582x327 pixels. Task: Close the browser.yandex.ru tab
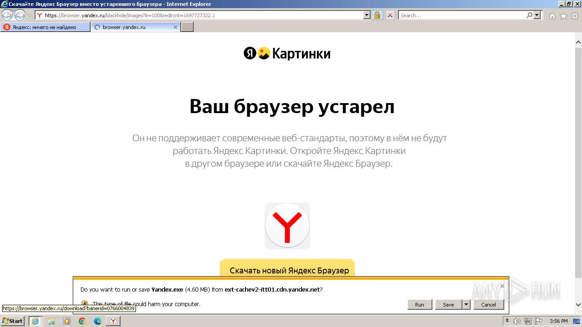click(176, 27)
